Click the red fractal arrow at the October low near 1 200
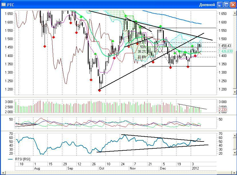Viewport: 237px width, 175px height. (99, 91)
